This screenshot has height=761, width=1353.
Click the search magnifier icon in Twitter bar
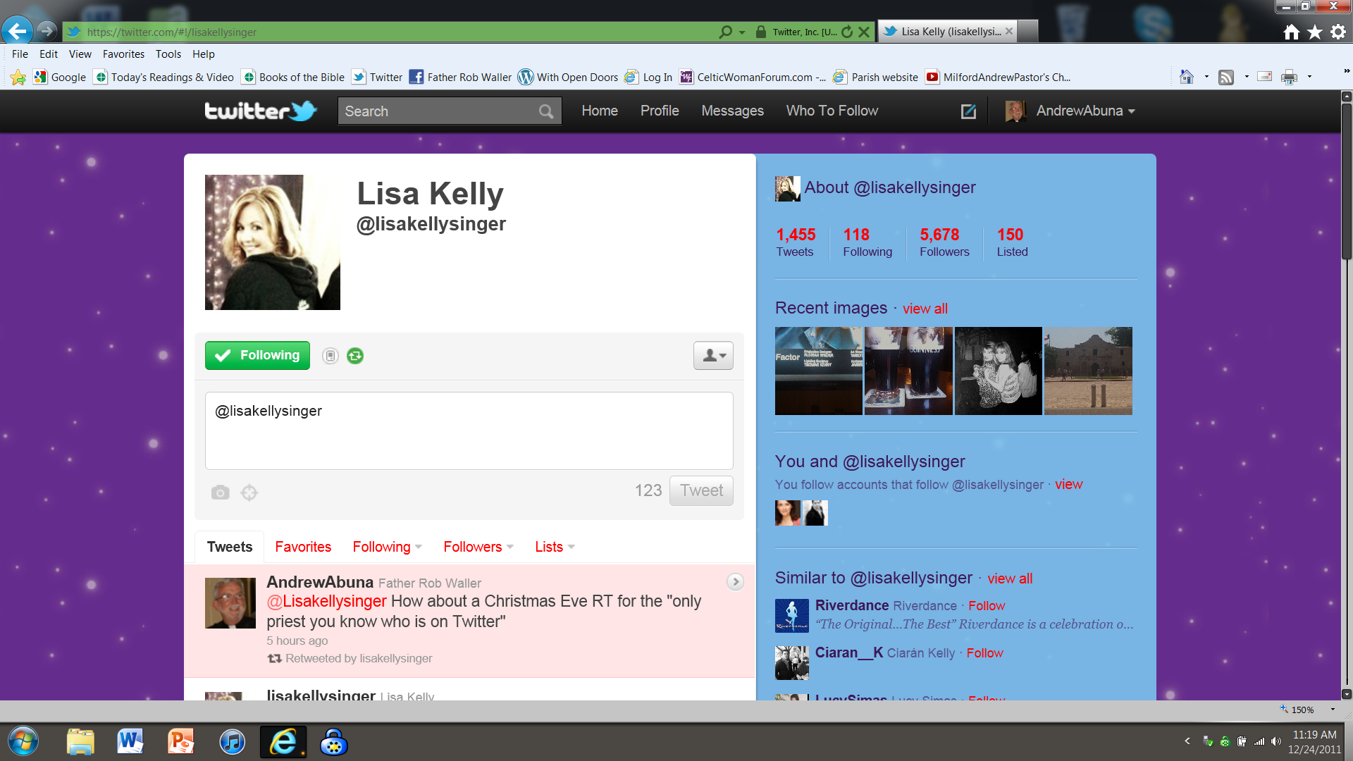545,111
